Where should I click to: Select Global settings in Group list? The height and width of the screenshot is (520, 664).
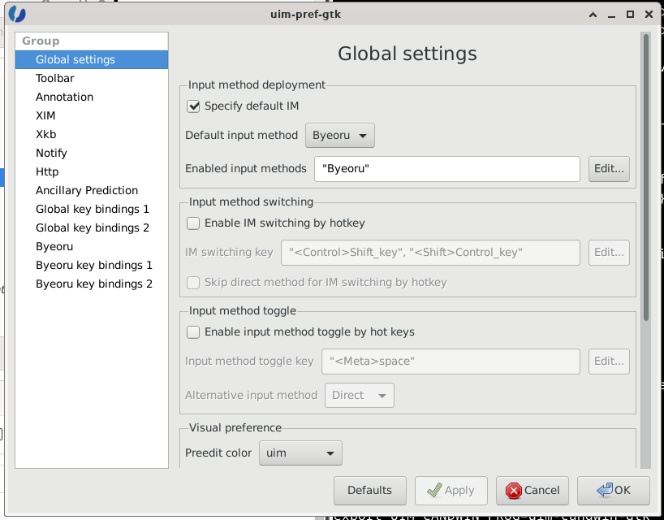point(92,60)
